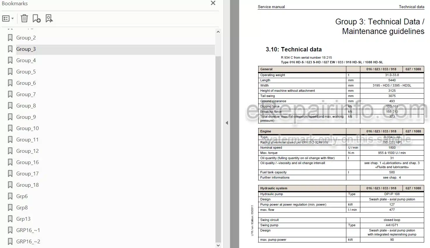
Task: Open the Group_2 bookmark
Action: coord(26,38)
